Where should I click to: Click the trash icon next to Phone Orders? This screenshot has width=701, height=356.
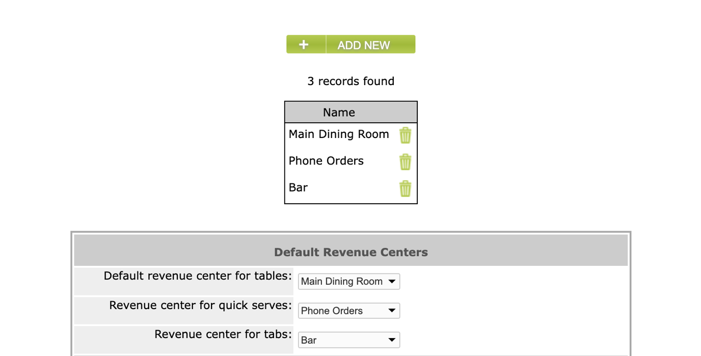point(405,161)
